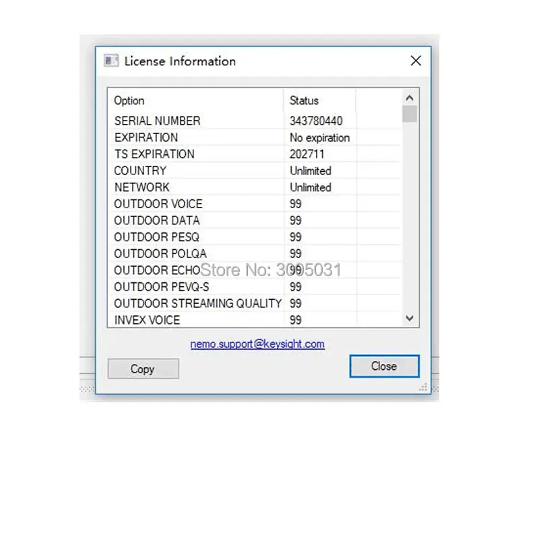Click 99 in OUTDOOR STREAMING QUALITY row

click(x=296, y=304)
